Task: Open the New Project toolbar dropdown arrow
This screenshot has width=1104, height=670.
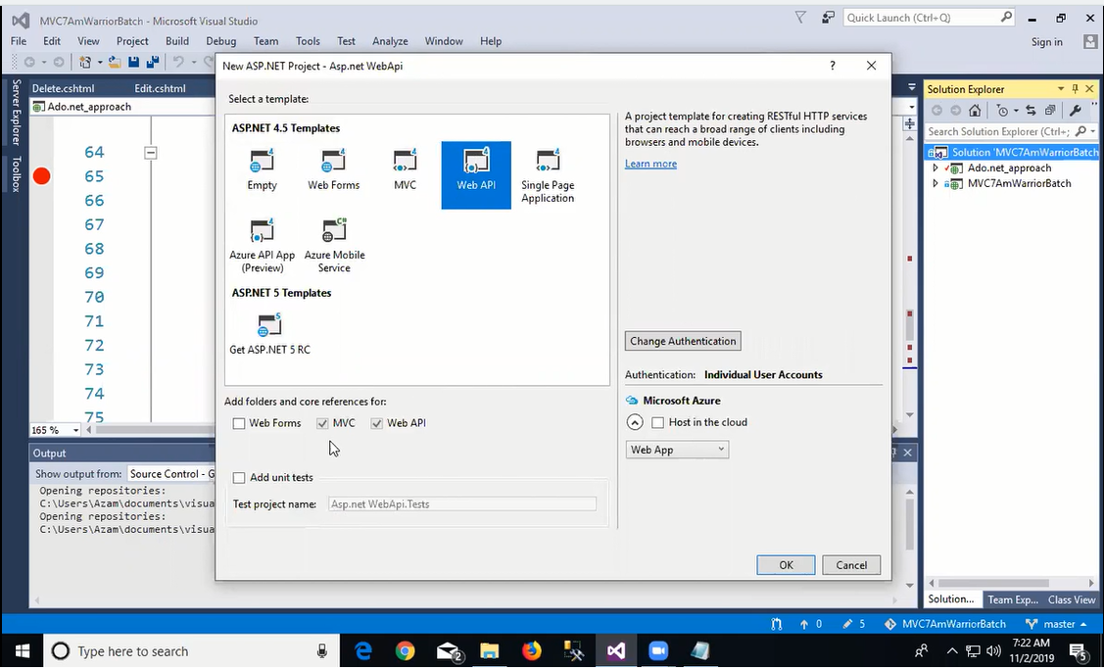Action: pos(100,62)
